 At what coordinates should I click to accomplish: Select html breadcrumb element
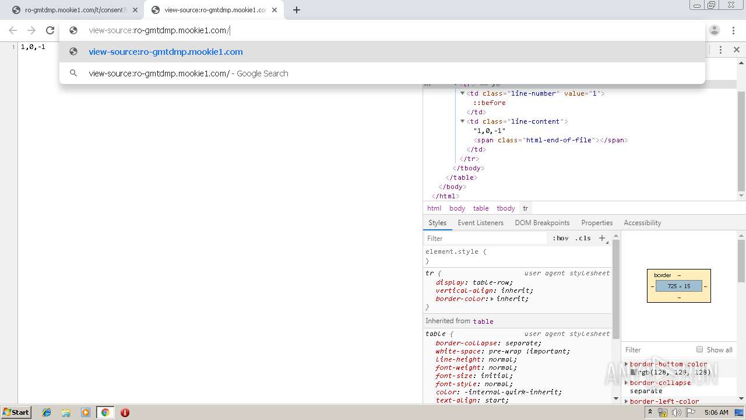[434, 208]
